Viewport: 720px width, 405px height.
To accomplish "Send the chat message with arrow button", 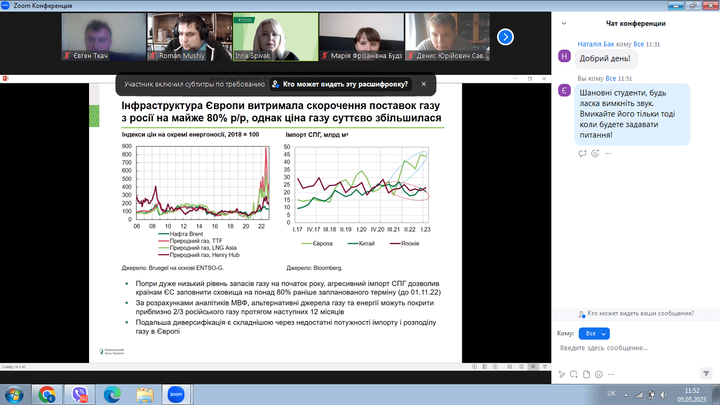I will (x=706, y=373).
